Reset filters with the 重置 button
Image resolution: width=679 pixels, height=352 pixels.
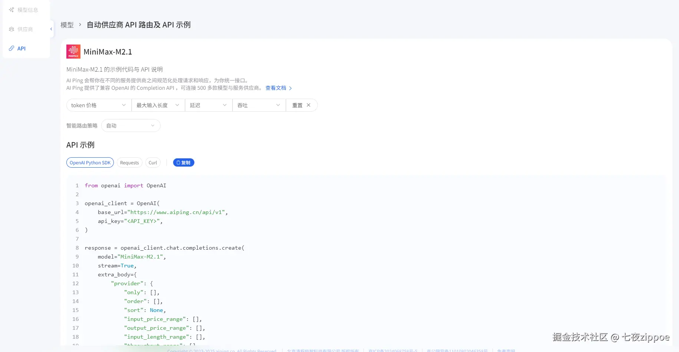[x=301, y=105]
